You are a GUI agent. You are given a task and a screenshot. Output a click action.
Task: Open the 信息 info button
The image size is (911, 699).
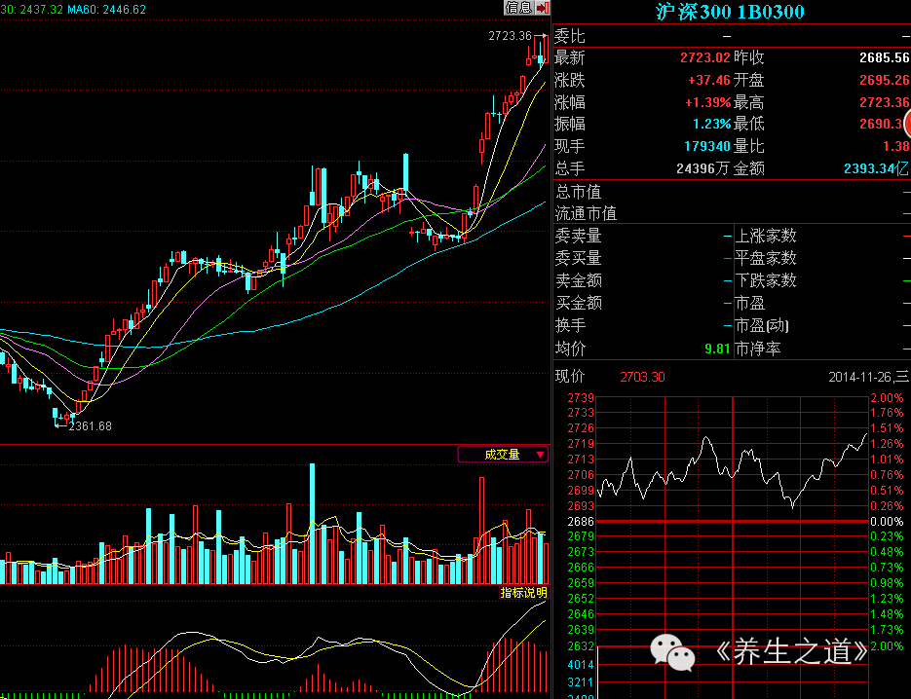click(518, 8)
